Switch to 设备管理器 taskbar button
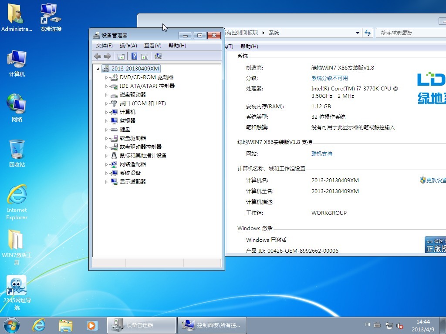 click(x=142, y=325)
